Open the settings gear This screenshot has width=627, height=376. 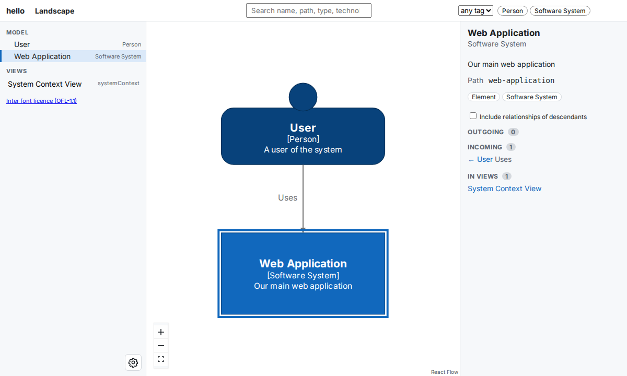(x=133, y=362)
